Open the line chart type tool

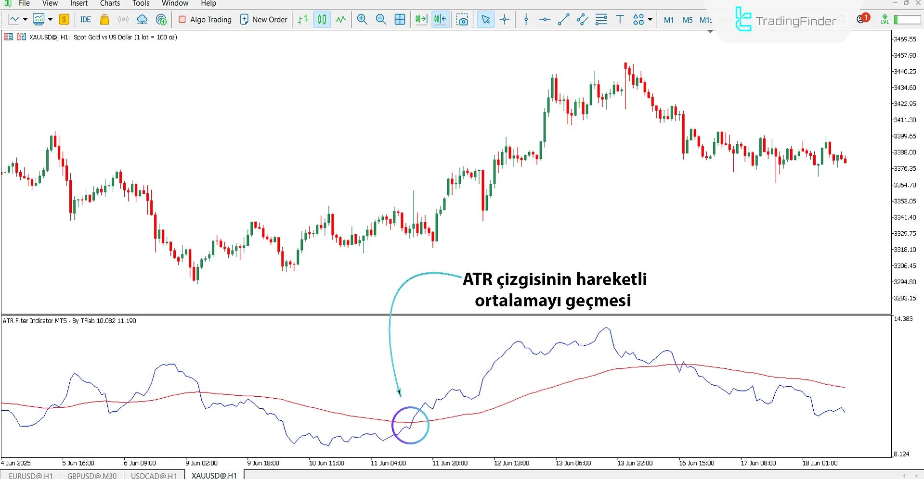[x=14, y=20]
